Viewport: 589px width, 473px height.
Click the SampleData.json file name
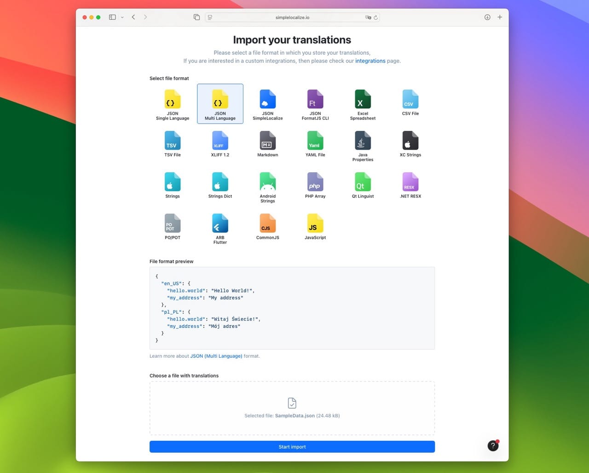click(x=295, y=416)
